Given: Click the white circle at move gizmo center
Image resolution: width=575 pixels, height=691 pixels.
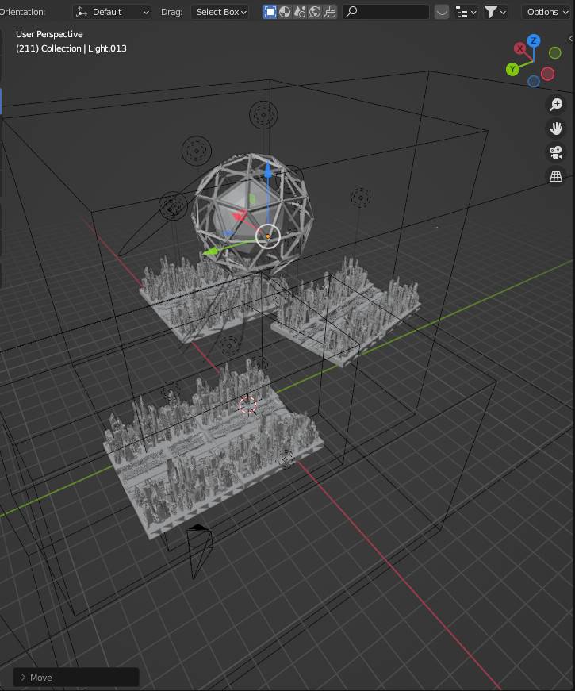Looking at the screenshot, I should [x=268, y=236].
